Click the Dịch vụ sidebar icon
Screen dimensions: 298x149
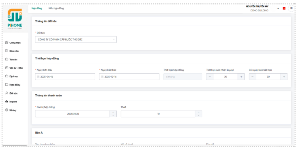coord(6,76)
